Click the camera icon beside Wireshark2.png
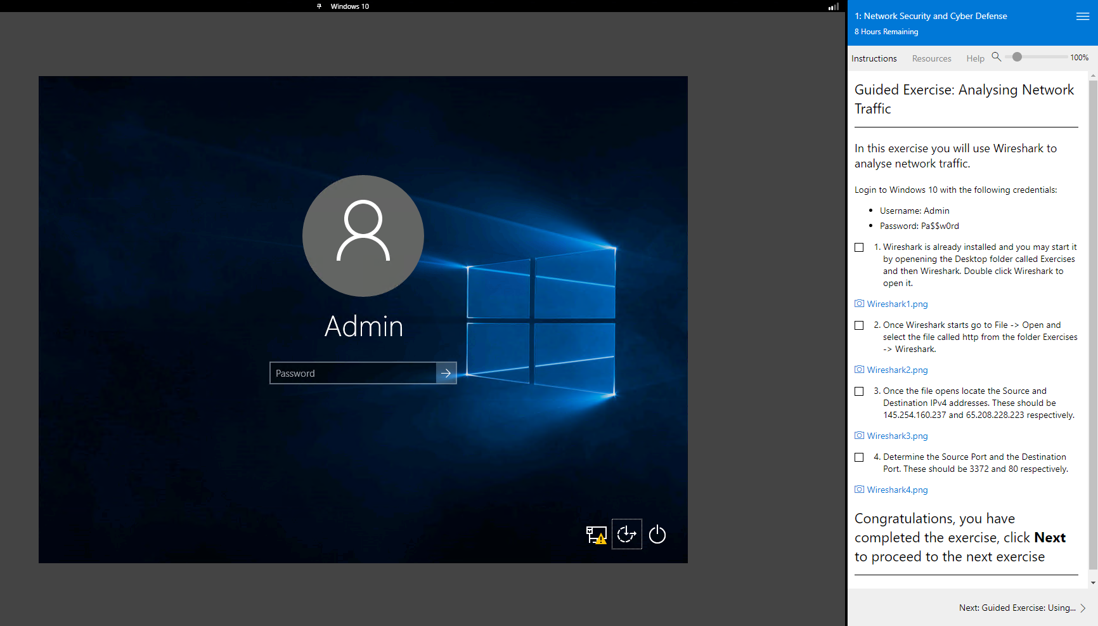Image resolution: width=1098 pixels, height=626 pixels. point(860,370)
